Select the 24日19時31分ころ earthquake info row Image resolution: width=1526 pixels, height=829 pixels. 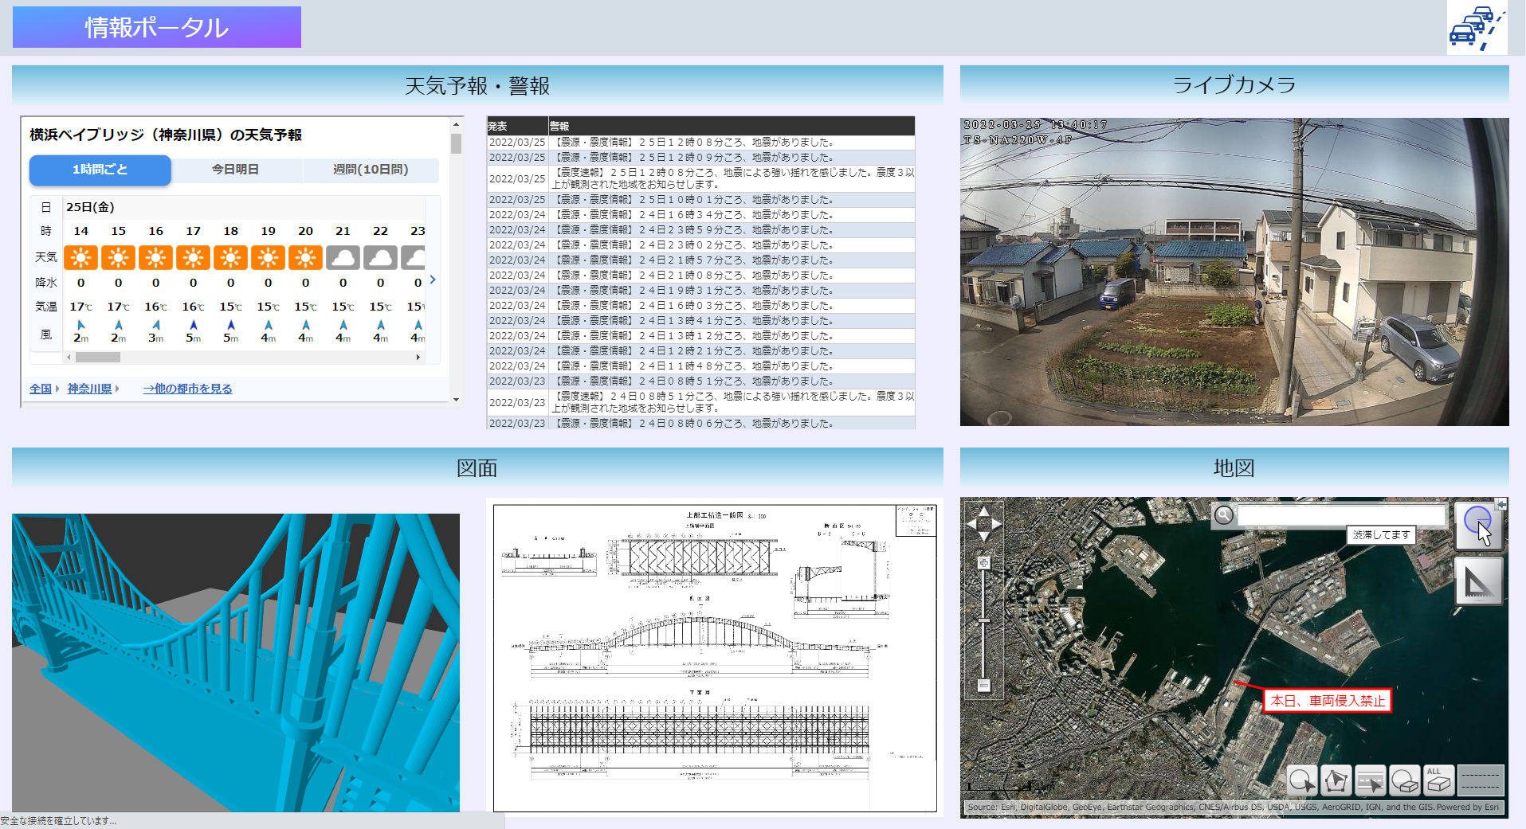point(701,291)
